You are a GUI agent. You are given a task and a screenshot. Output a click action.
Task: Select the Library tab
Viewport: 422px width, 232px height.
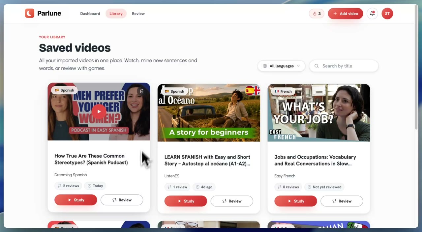(116, 14)
